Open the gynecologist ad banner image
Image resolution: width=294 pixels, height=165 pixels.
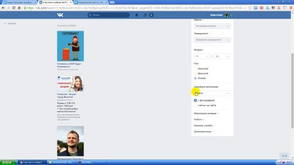[x=70, y=83]
